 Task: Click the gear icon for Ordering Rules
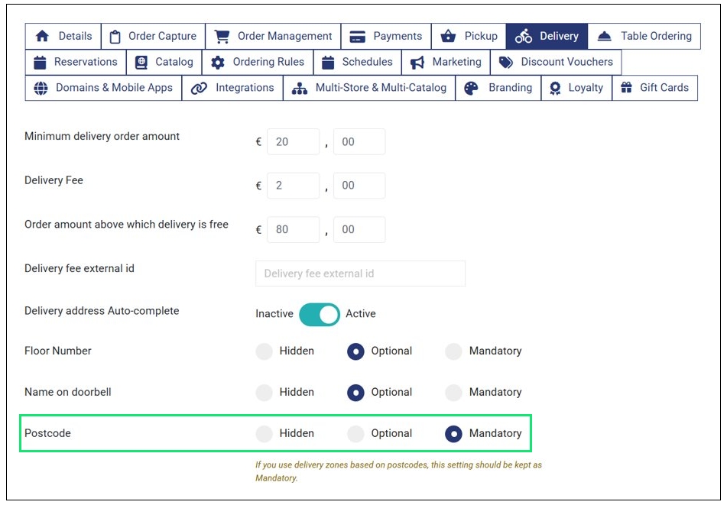pos(218,62)
